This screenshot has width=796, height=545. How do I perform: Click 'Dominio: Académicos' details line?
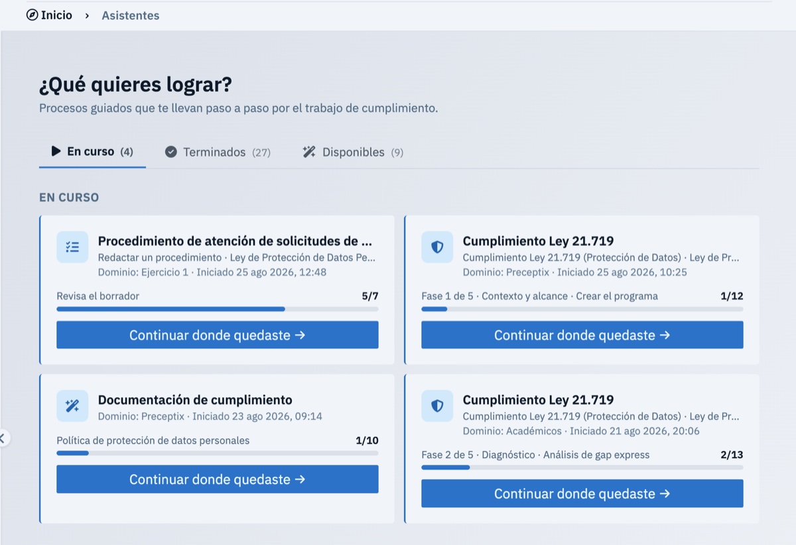click(580, 431)
